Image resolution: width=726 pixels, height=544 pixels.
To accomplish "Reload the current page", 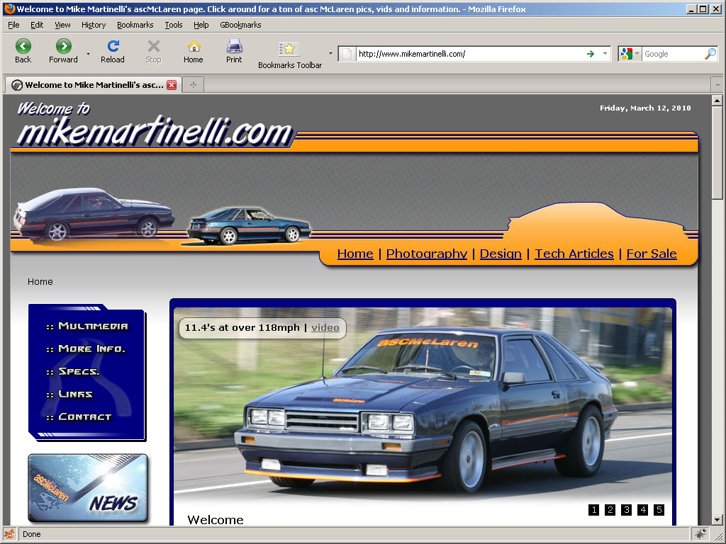I will [x=113, y=51].
